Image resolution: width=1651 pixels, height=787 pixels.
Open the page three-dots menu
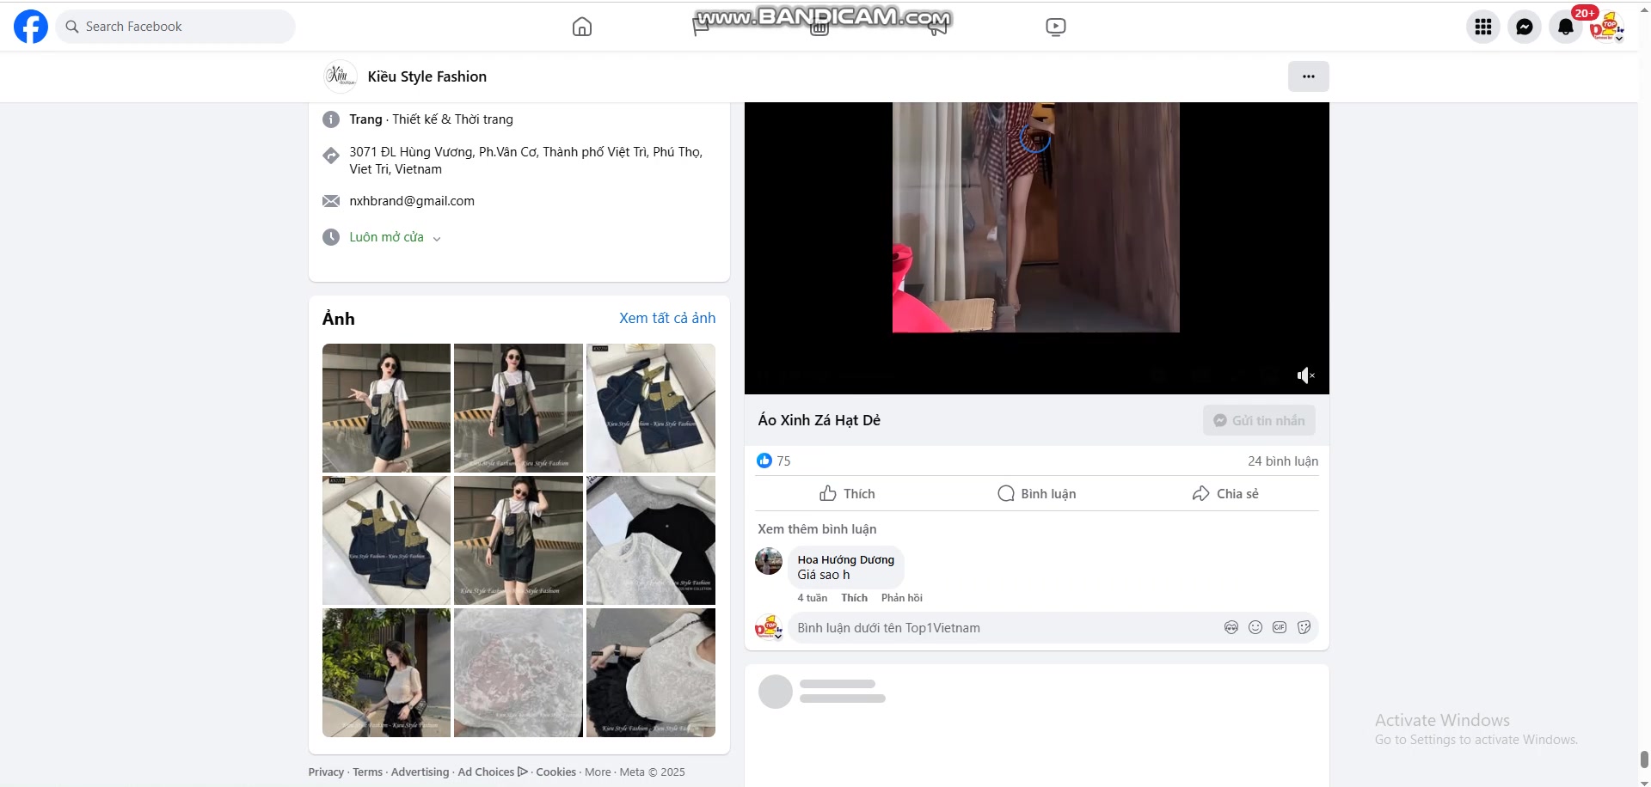[1308, 76]
